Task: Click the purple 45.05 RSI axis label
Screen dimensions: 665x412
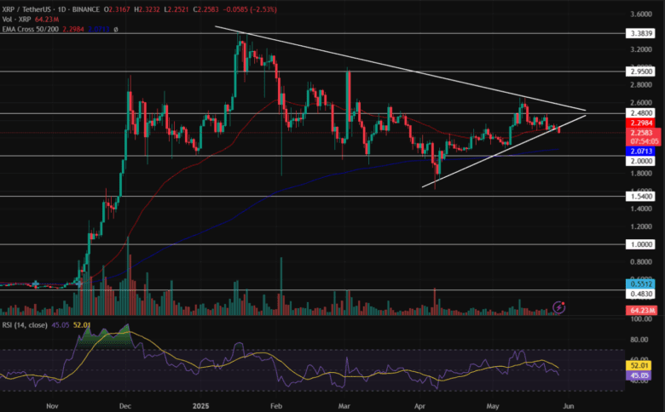Action: (639, 375)
